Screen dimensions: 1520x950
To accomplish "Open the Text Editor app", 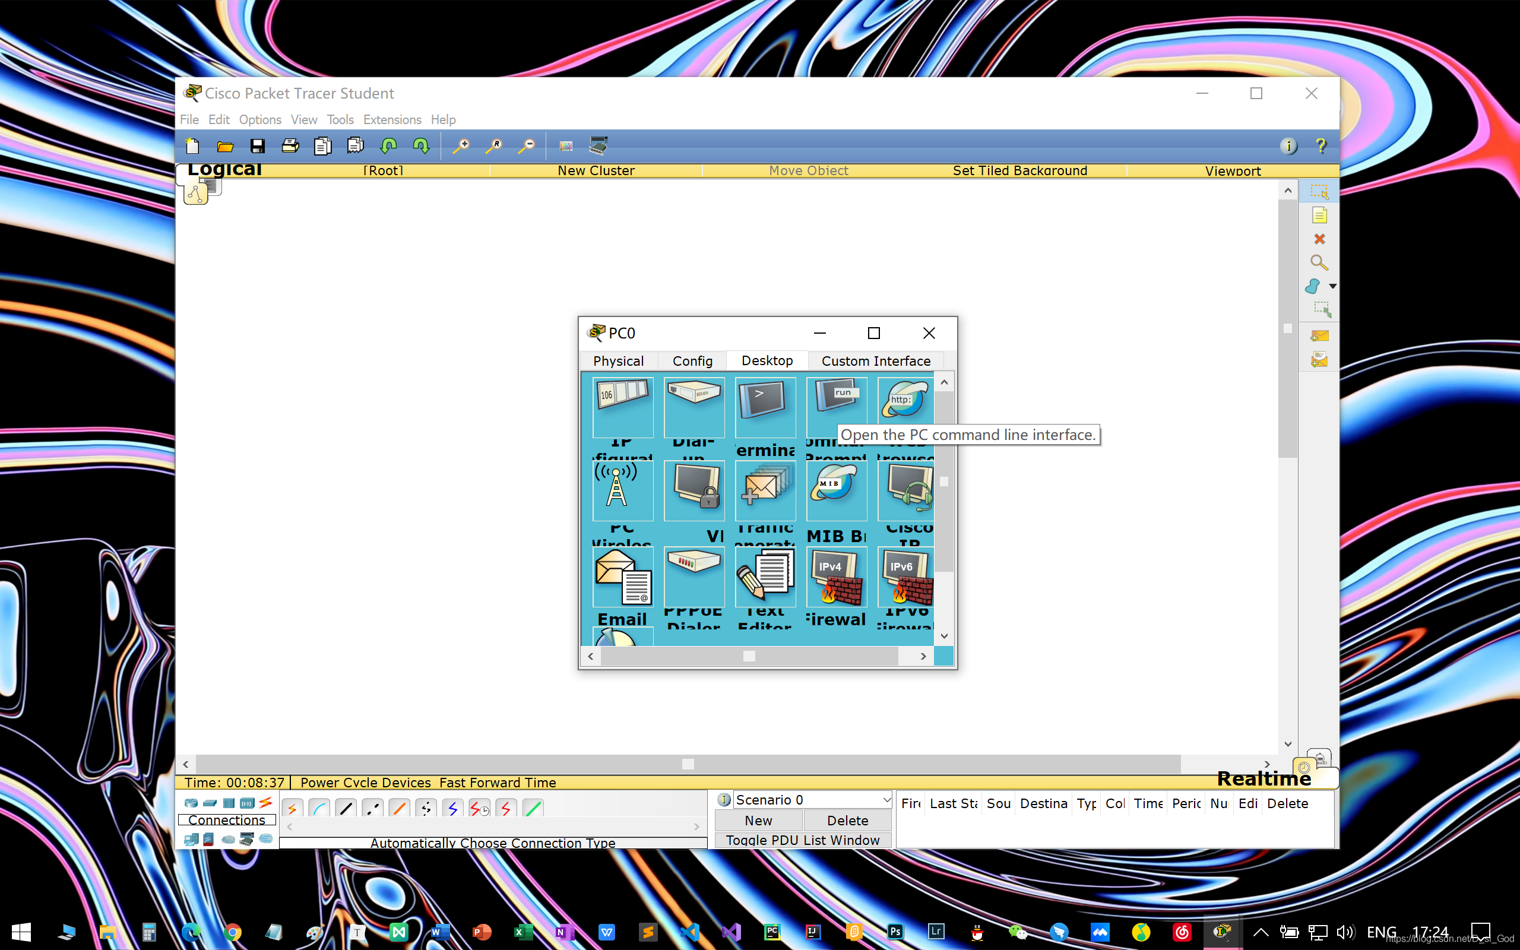I will tap(765, 577).
